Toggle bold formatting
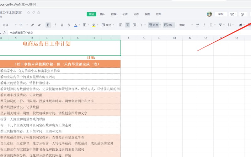Screen dimensions: 251x157 point(48,25)
